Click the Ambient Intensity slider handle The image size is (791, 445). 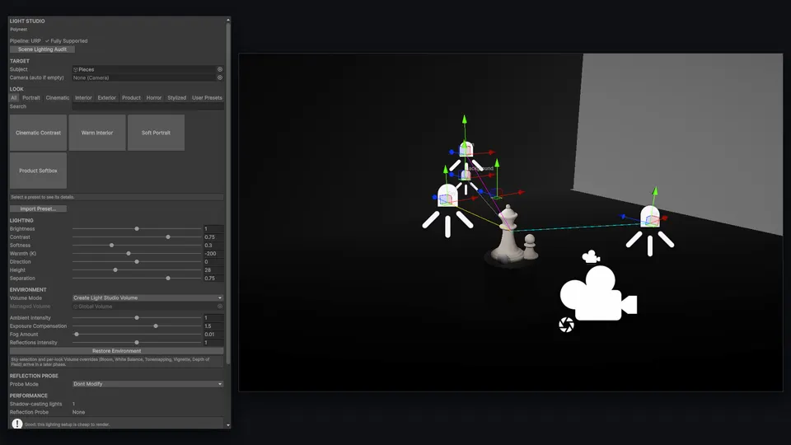137,318
